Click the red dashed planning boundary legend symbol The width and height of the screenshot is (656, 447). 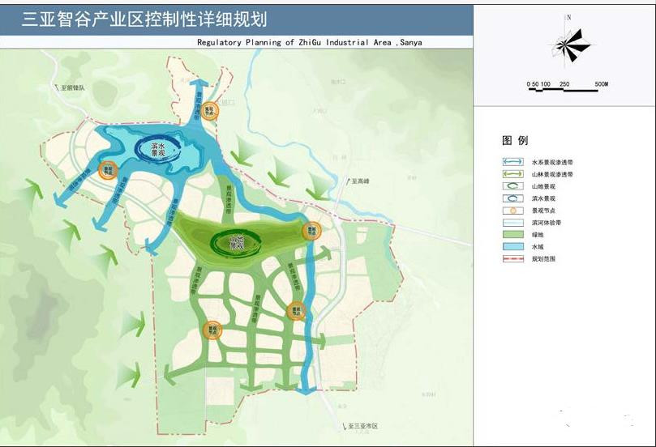click(514, 259)
